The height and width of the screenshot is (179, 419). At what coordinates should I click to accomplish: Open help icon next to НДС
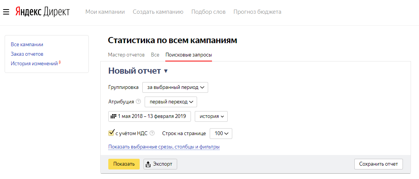[x=152, y=133]
